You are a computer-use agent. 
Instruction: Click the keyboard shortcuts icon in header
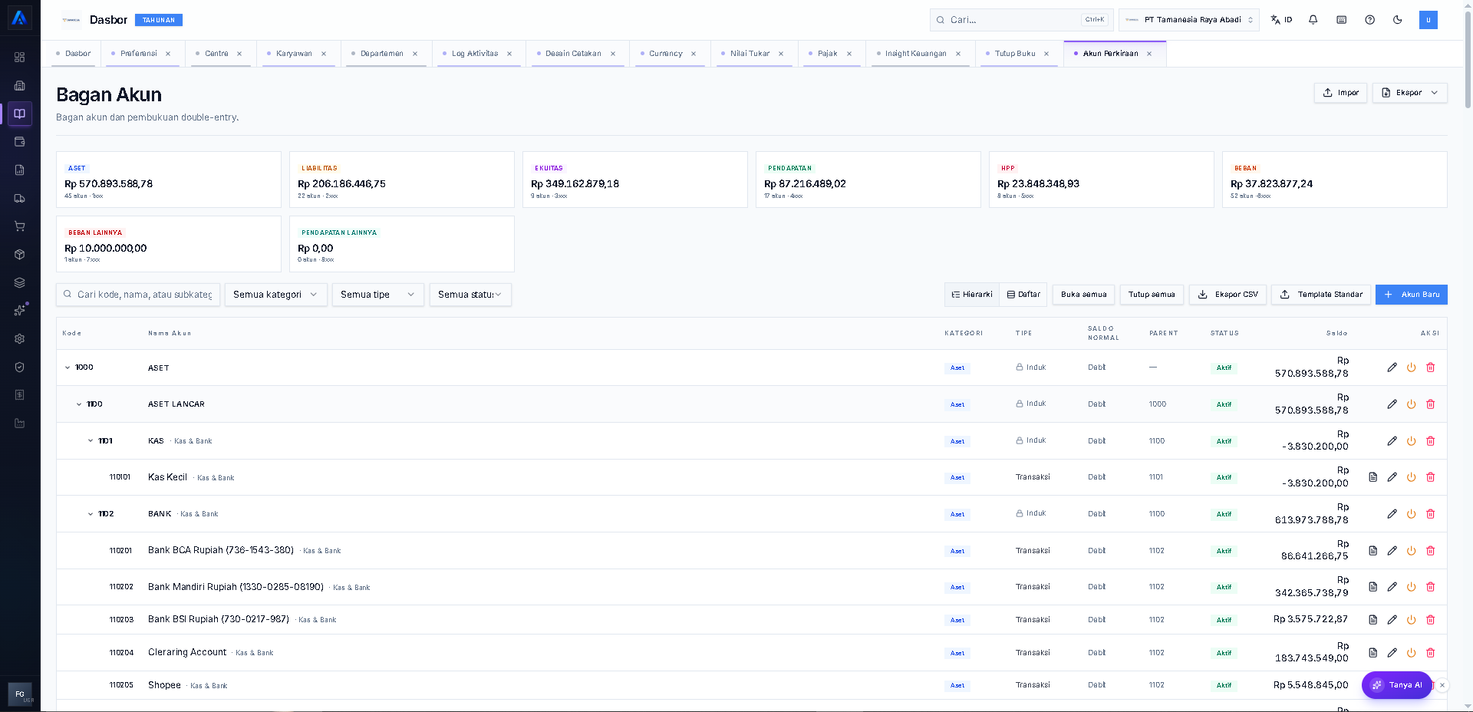click(1341, 20)
